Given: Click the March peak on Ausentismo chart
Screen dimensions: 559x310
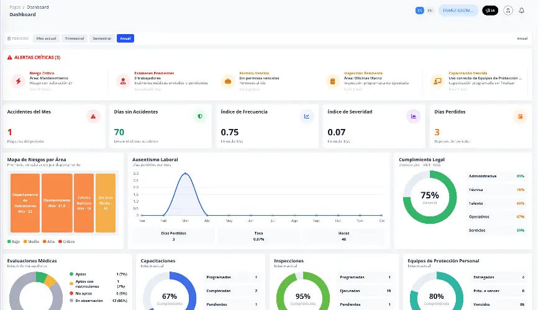Looking at the screenshot, I should tap(185, 174).
